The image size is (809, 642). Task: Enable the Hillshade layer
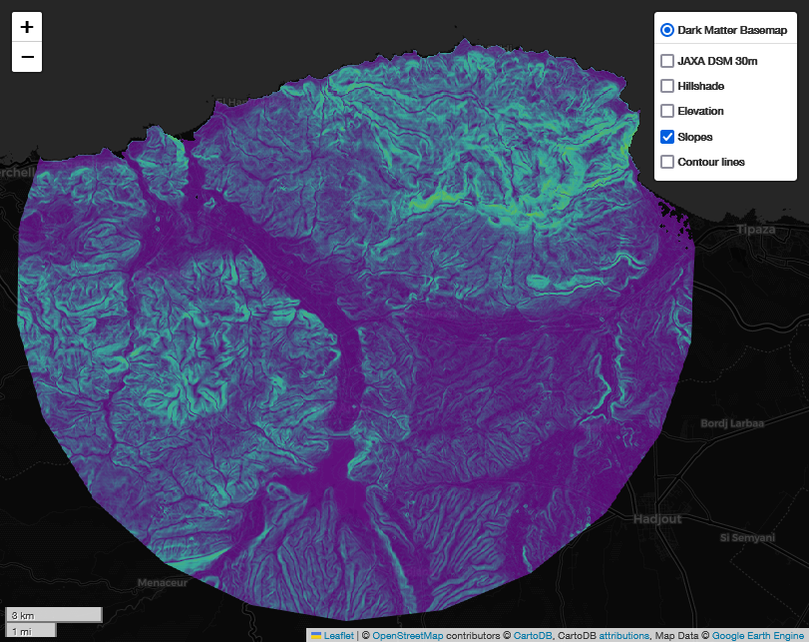tap(666, 86)
